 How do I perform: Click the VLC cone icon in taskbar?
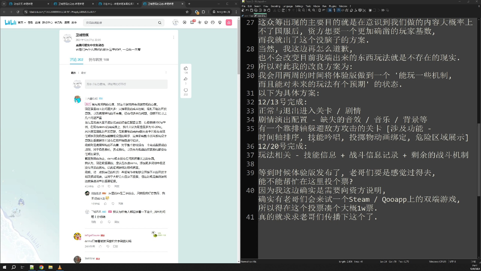[x=60, y=267]
